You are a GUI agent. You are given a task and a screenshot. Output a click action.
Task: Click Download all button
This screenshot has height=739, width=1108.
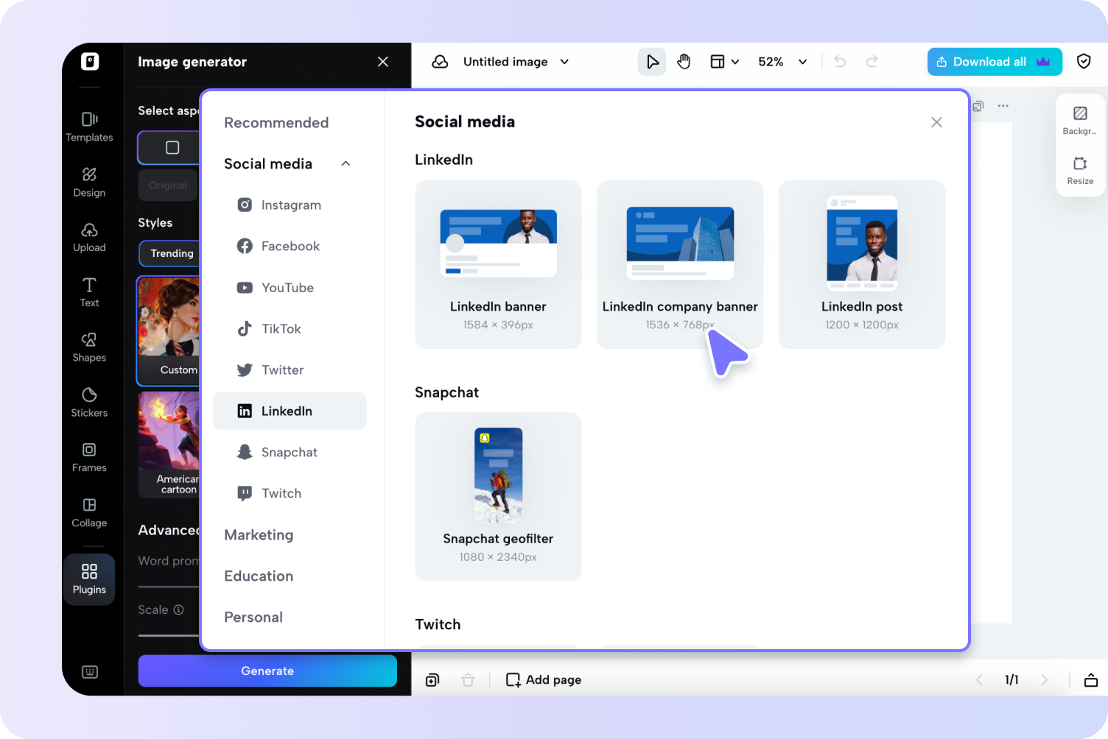coord(995,62)
